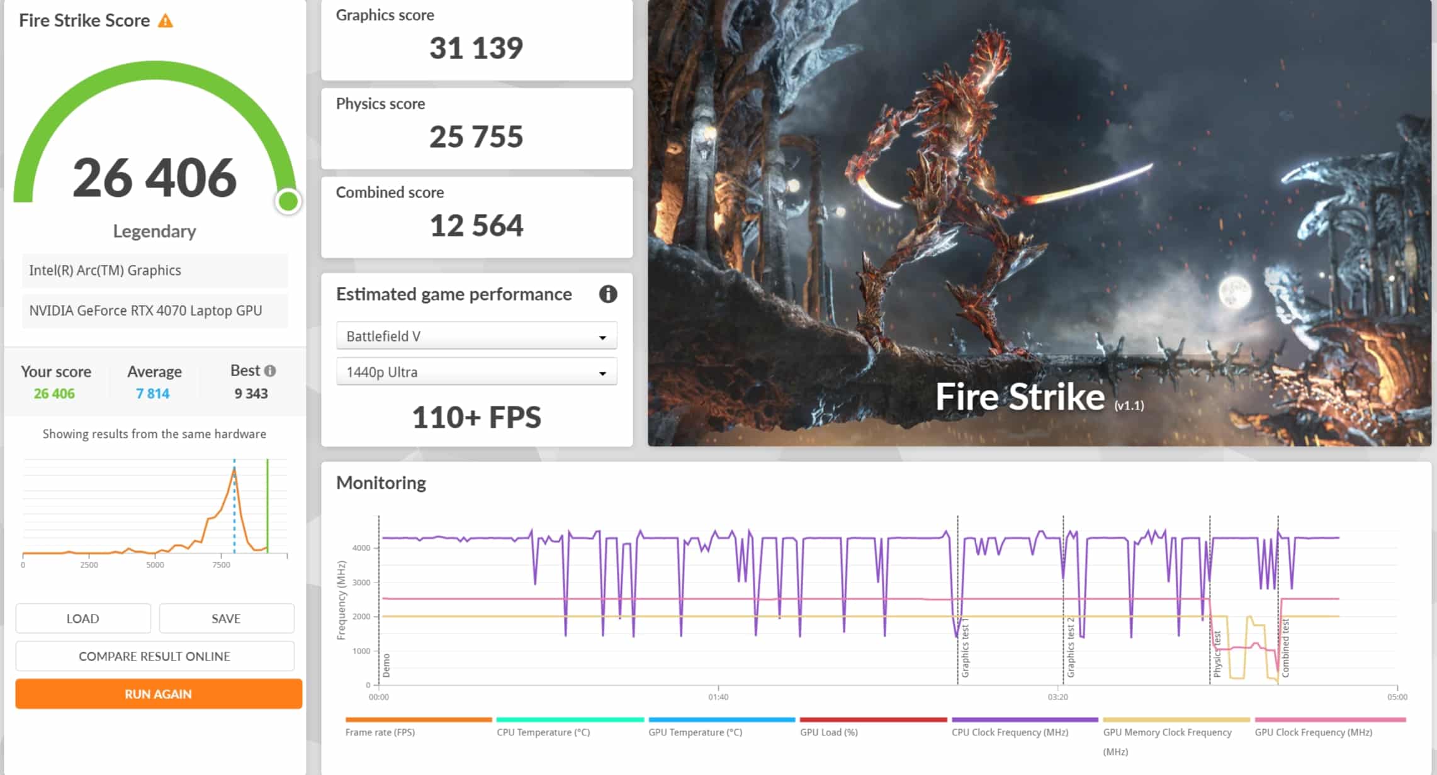Screen dimensions: 1437x775
Task: Select the Physics test marker in the monitoring chart
Action: [1216, 654]
